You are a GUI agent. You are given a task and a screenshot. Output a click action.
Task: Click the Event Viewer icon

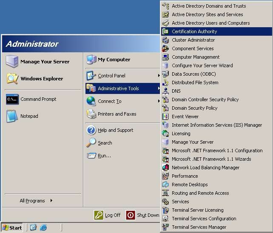click(165, 116)
